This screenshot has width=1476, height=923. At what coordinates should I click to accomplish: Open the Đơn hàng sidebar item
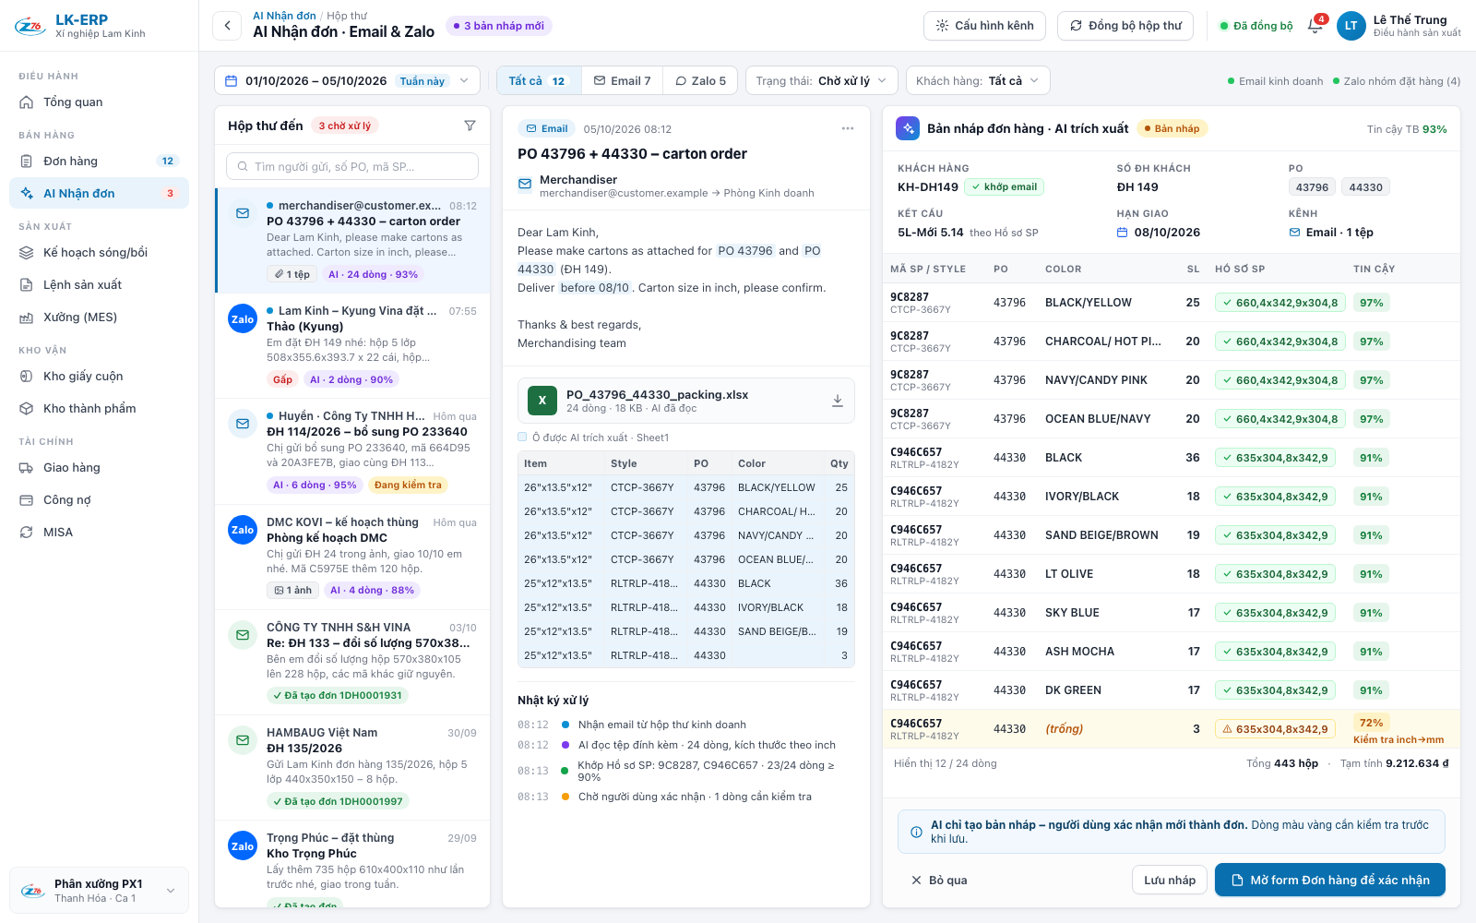click(100, 161)
